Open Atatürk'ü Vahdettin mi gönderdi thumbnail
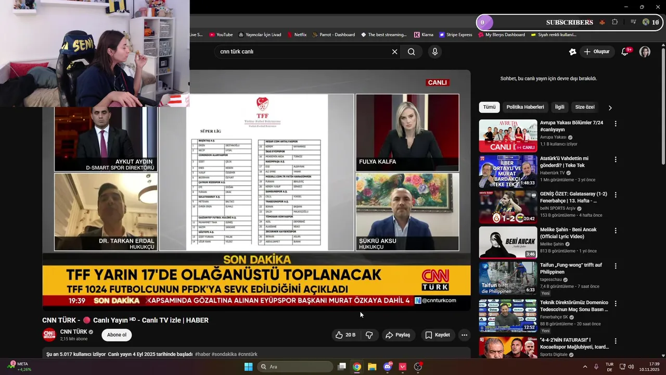666x375 pixels. tap(508, 171)
